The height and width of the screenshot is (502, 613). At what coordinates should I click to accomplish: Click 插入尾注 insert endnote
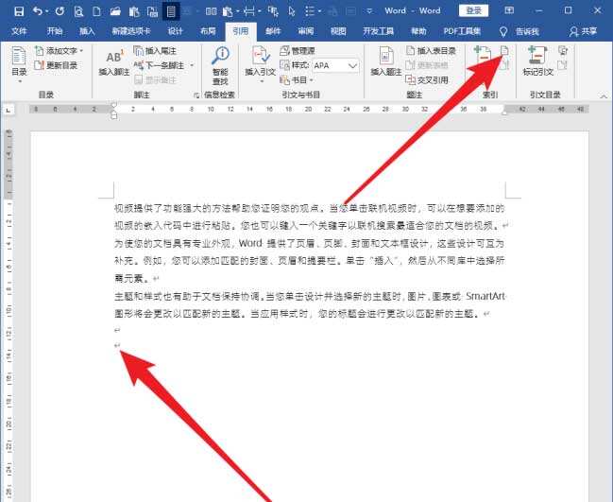tap(155, 50)
